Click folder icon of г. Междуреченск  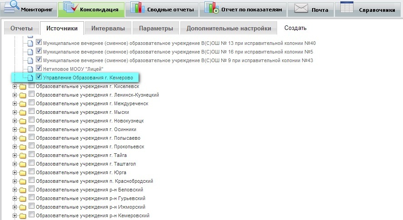[23, 104]
